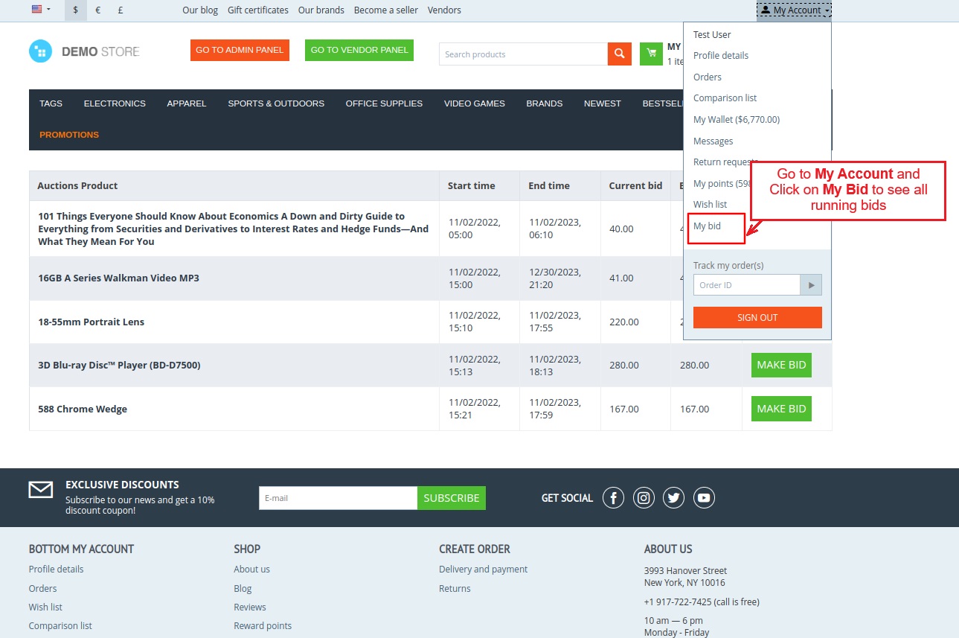Submit order ID with arrow button
959x638 pixels.
click(x=811, y=285)
